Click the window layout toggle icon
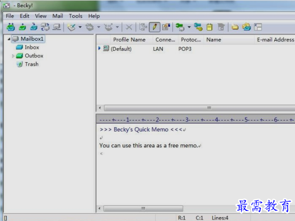Screen dimensions: 295x221 (x=258, y=27)
